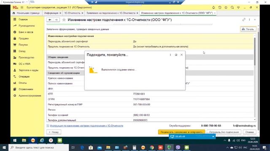Open form's more options dots icon
The height and width of the screenshot is (151, 270).
249,20
